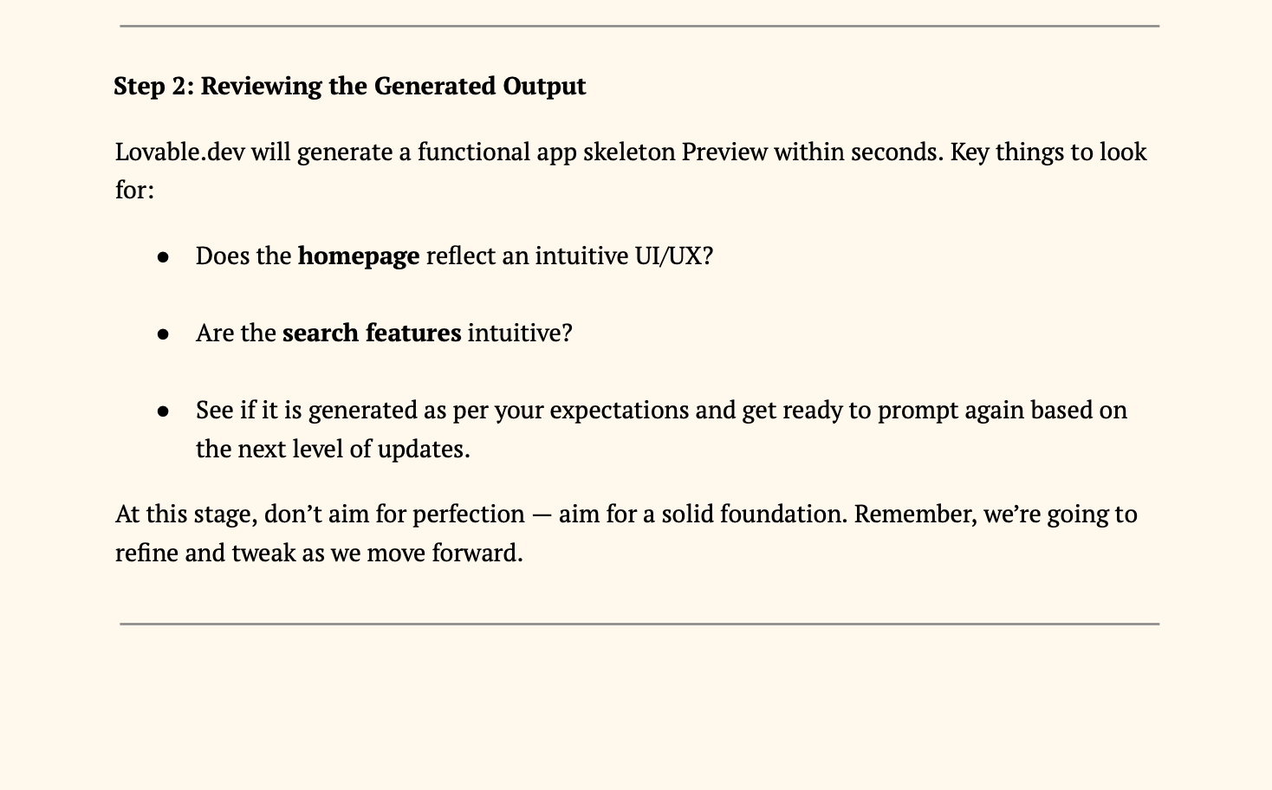Click the word 'intuitive?' in second bullet
1272x790 pixels.
coord(520,333)
